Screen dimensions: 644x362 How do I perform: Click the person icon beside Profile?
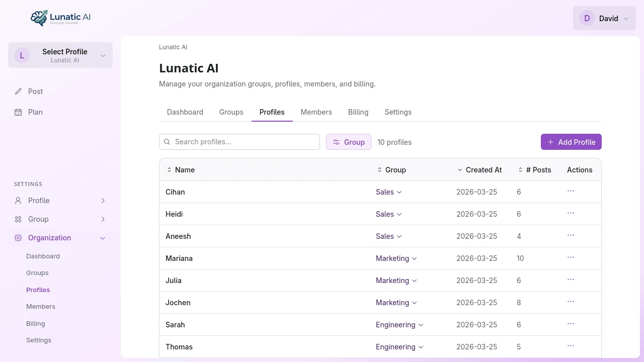[x=18, y=201]
